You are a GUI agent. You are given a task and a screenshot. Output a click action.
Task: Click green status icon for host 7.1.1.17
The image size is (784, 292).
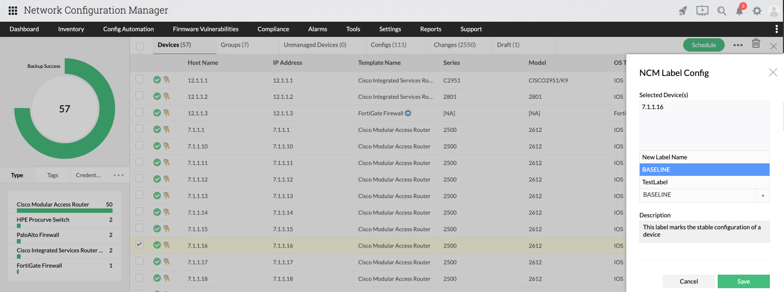click(157, 262)
